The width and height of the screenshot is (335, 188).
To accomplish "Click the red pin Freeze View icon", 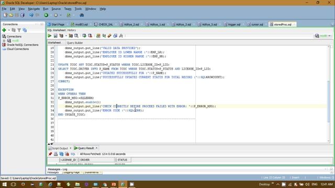I will click(50, 154).
